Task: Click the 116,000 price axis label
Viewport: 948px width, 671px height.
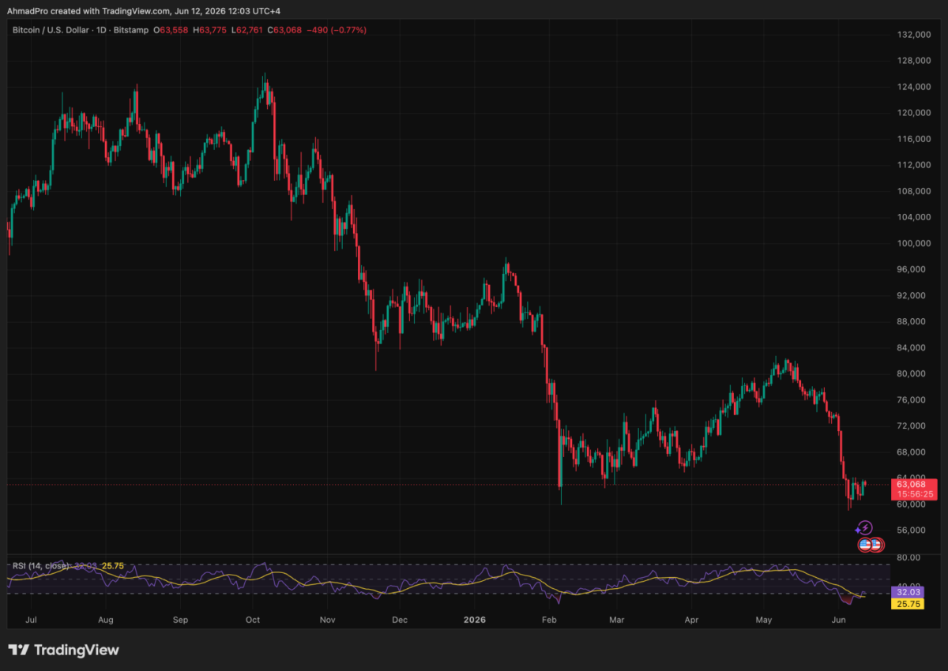Action: click(x=912, y=139)
